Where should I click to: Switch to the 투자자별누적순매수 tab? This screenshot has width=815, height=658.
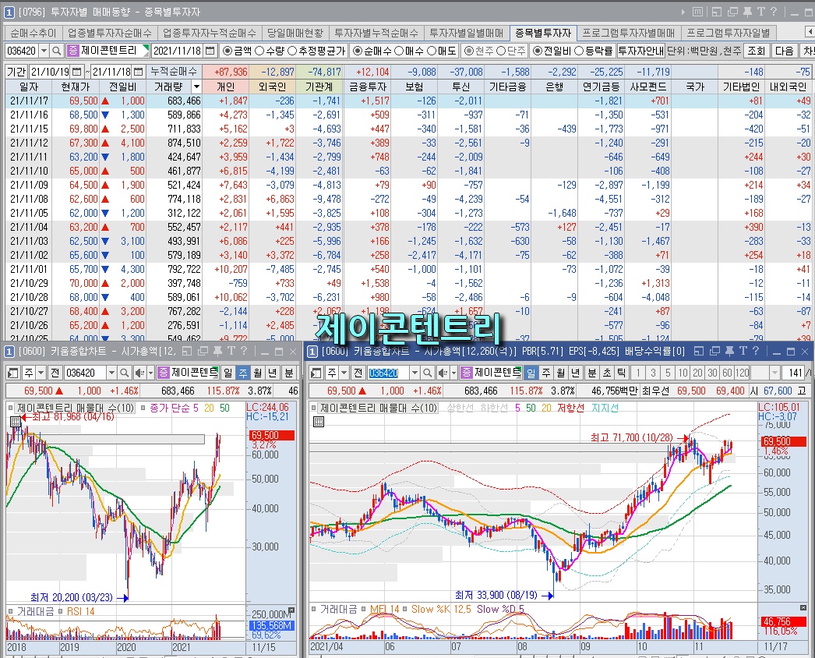point(376,33)
